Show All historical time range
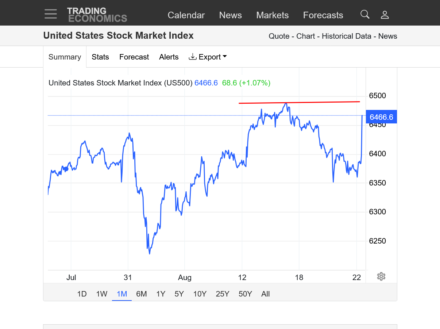 [x=265, y=294]
